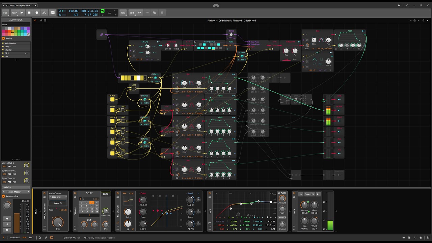
Task: Select delay step 3 in grid
Action: 92,202
